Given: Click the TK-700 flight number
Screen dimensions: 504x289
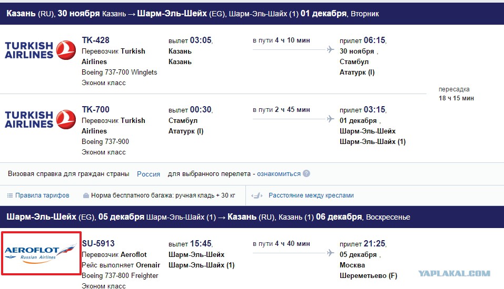Looking at the screenshot, I should [x=95, y=109].
